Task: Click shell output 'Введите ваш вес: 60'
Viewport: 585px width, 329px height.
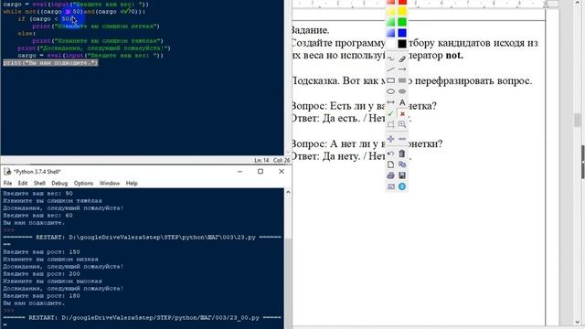Action: [x=37, y=216]
